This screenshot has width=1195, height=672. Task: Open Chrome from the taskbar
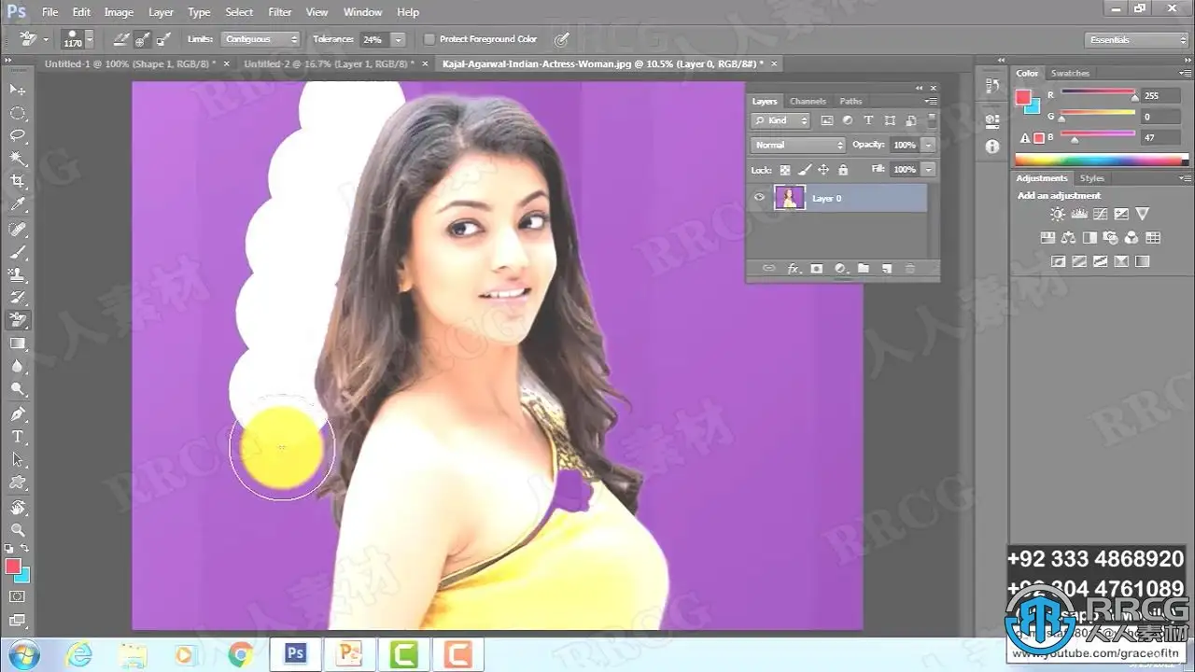[240, 654]
